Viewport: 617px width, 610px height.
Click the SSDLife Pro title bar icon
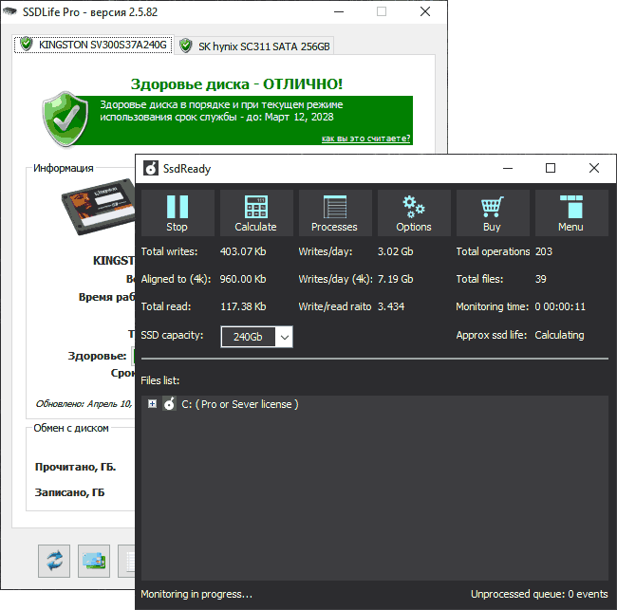click(9, 11)
